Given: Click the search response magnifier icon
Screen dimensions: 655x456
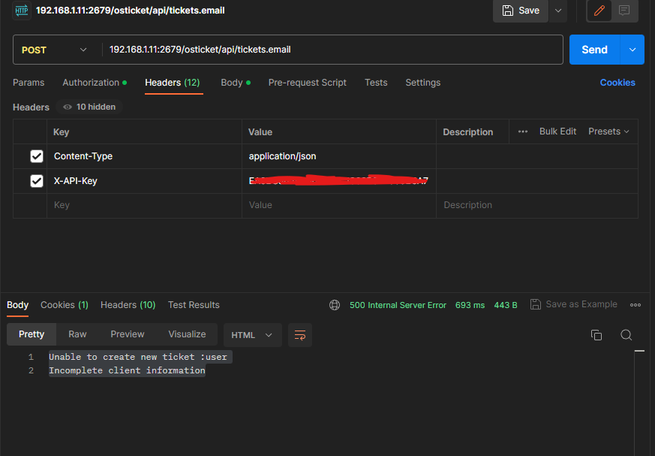Looking at the screenshot, I should pyautogui.click(x=626, y=335).
